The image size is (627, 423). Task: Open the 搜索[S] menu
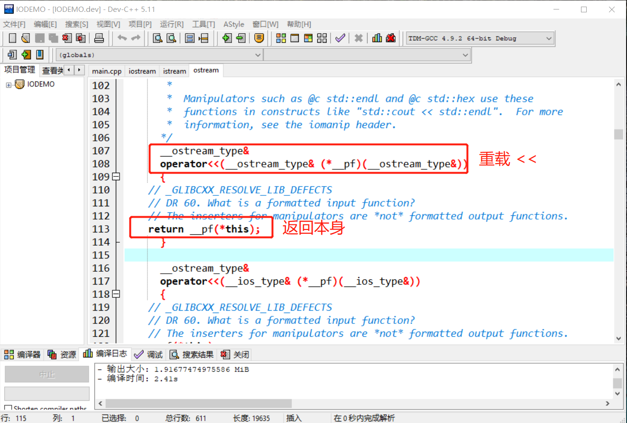point(77,24)
